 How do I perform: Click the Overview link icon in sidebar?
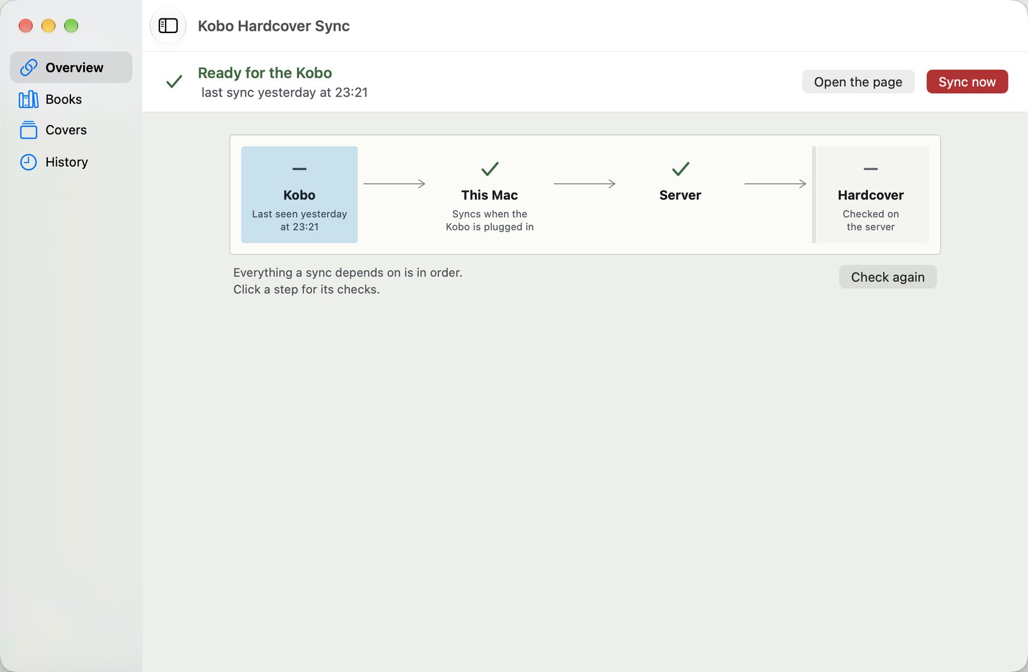click(x=29, y=67)
